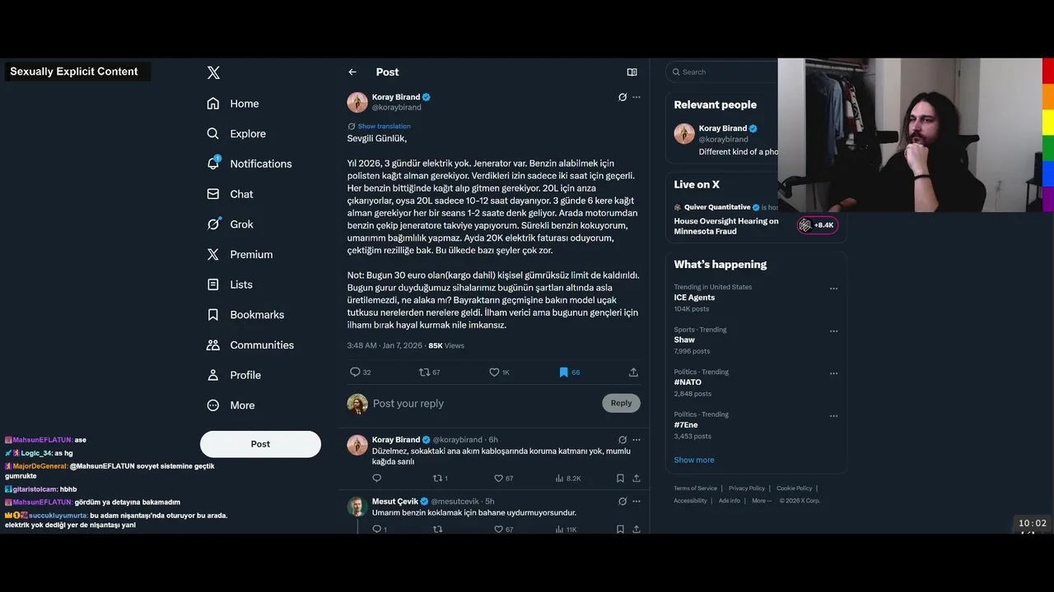Screen dimensions: 1054x592
Task: Open reader view icon in post header
Action: pos(632,72)
